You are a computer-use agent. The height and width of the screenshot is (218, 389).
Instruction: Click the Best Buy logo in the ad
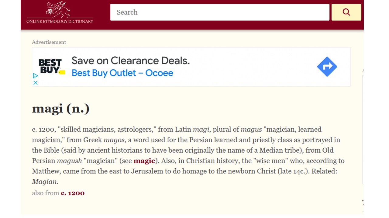(x=51, y=66)
